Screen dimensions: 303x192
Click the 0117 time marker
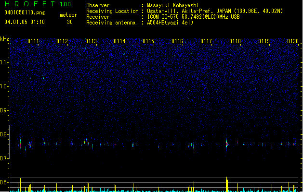206,41
